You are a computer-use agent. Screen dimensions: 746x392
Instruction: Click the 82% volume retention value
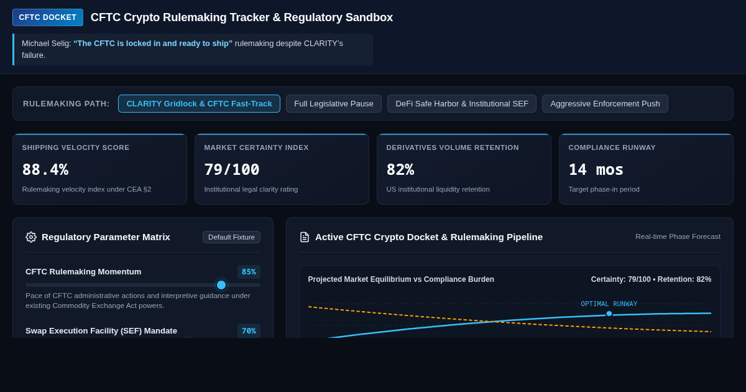pos(400,169)
